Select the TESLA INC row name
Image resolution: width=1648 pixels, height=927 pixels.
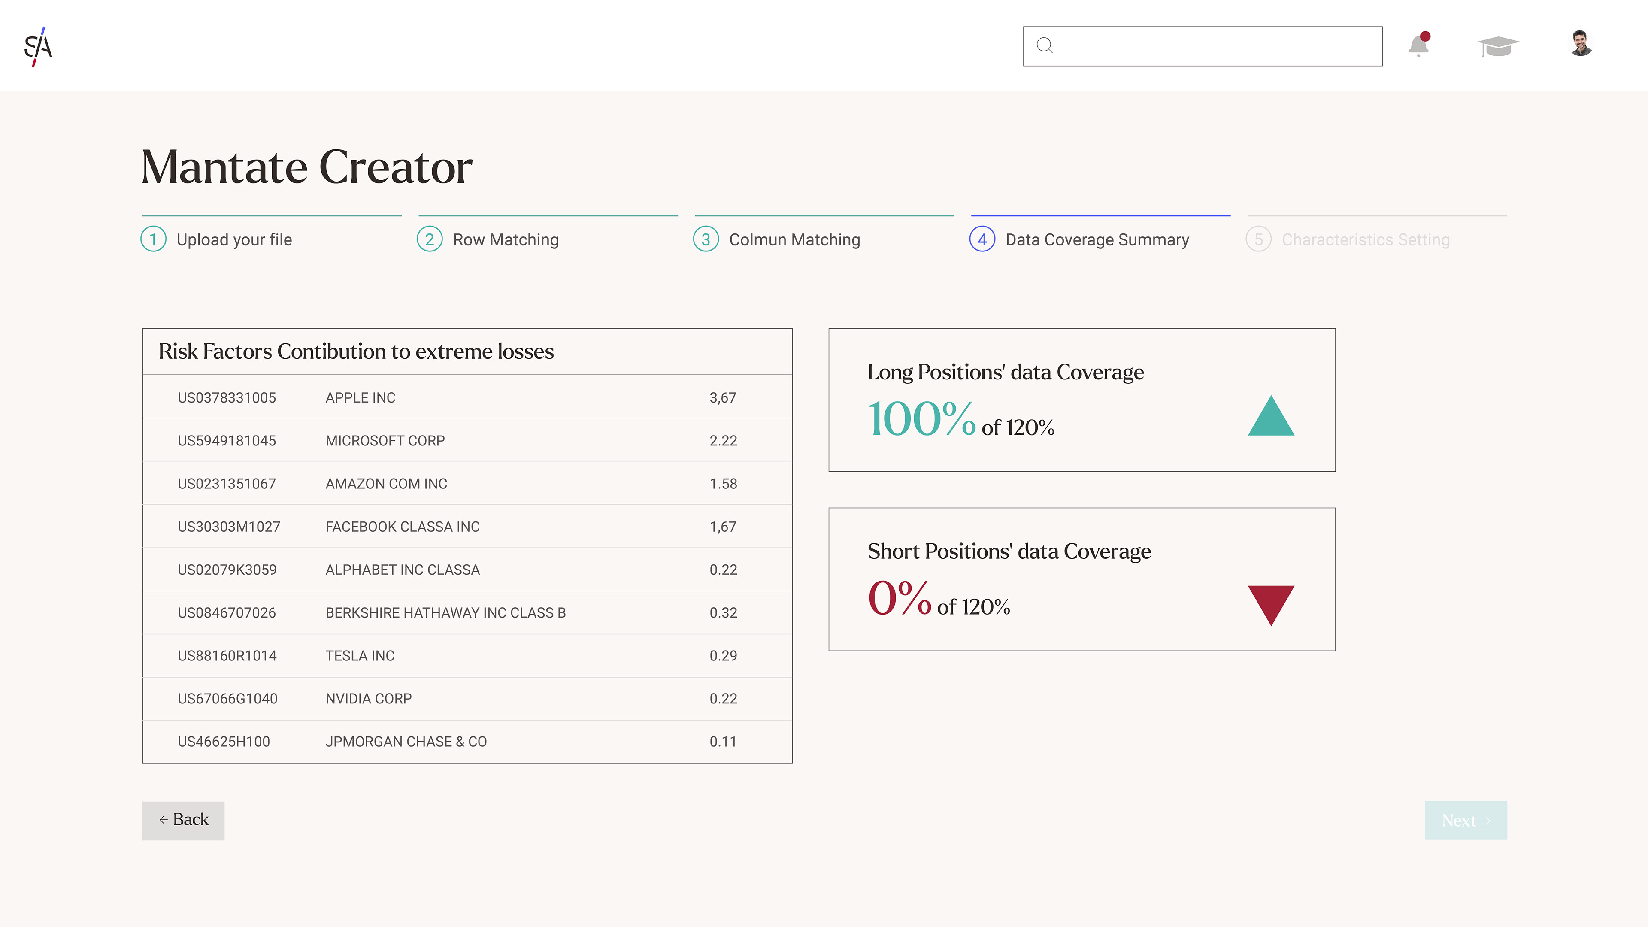point(360,655)
